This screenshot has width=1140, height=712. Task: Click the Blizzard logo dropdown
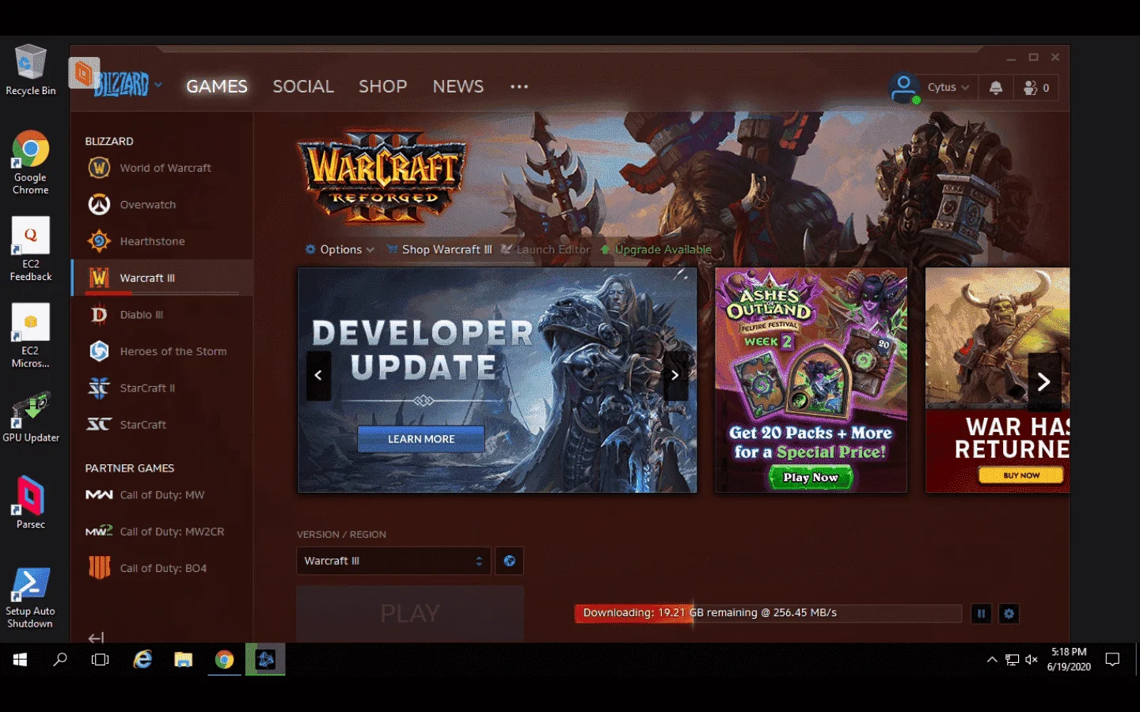tap(128, 84)
